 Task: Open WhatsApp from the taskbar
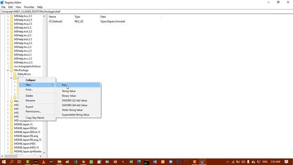[x=91, y=162]
